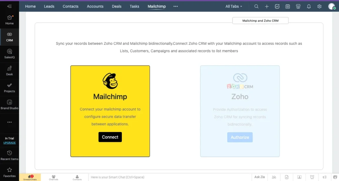This screenshot has height=181, width=339.
Task: Click the Mailchimp Connect button
Action: pyautogui.click(x=110, y=137)
